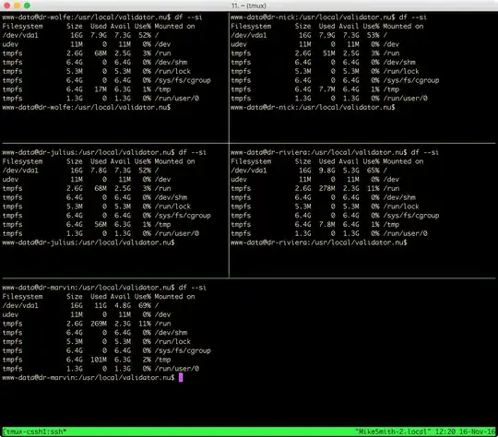Image resolution: width=498 pixels, height=437 pixels.
Task: Click 'Filesystem' header in dr-julius pane
Action: [22, 161]
